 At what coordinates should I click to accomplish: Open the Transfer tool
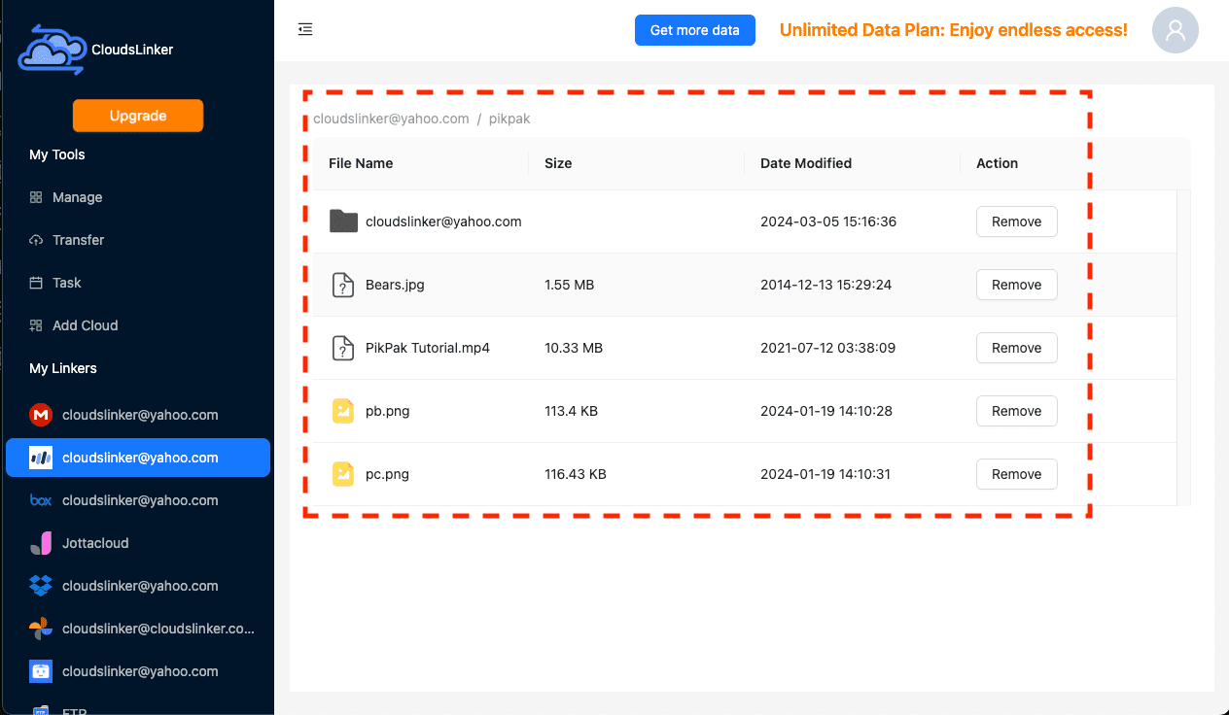point(137,240)
